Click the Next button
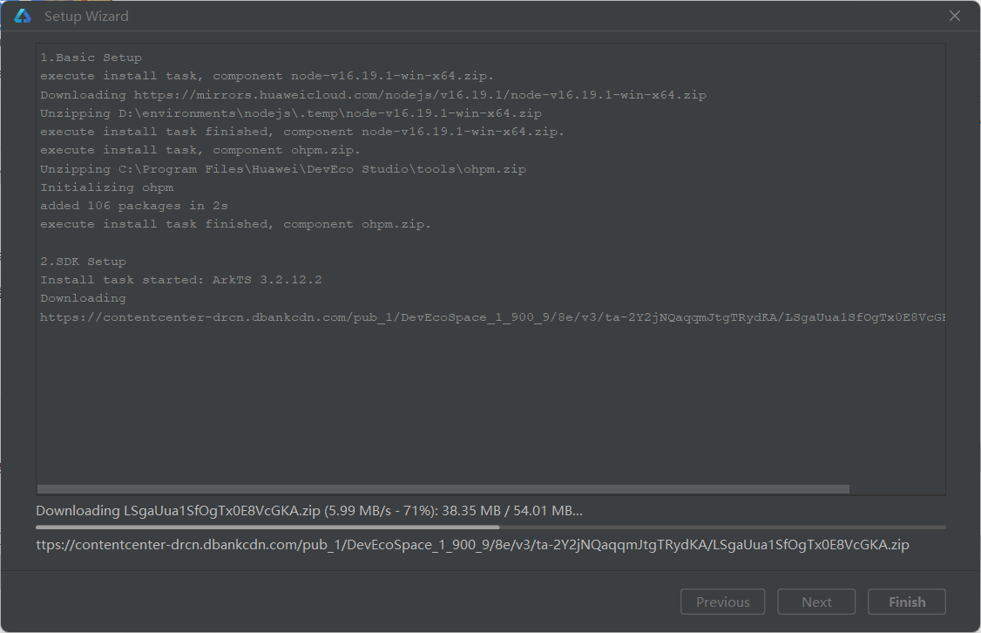This screenshot has width=981, height=633. [816, 602]
